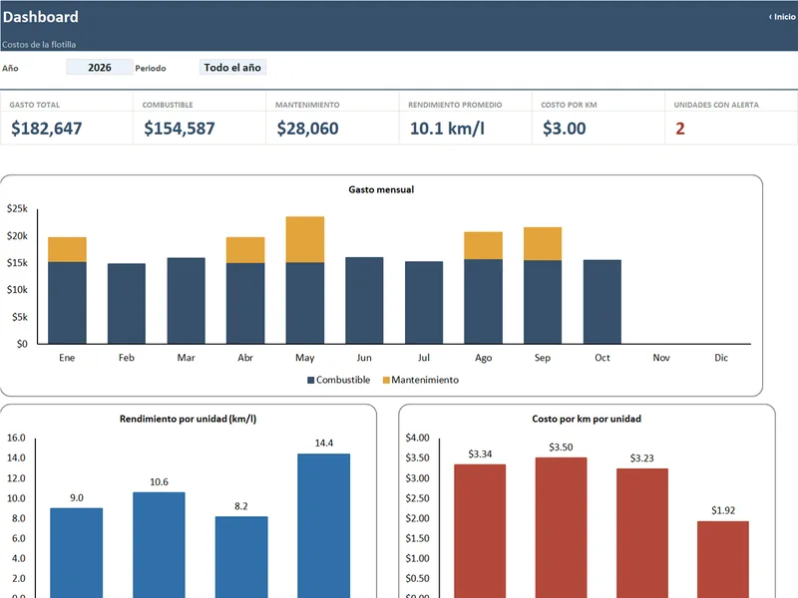The height and width of the screenshot is (598, 798).
Task: Click the Ene fuel bar segment
Action: (67, 303)
